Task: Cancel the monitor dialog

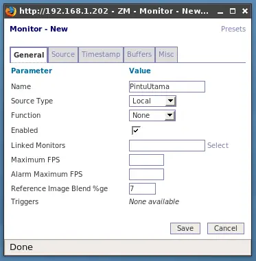Action: coord(226,228)
